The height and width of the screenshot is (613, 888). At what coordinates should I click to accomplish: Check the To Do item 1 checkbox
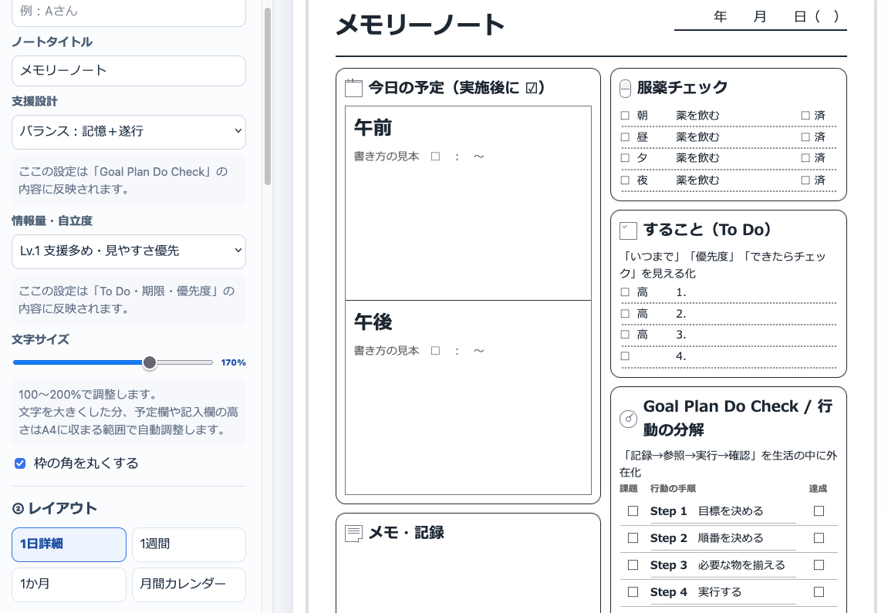click(x=625, y=292)
